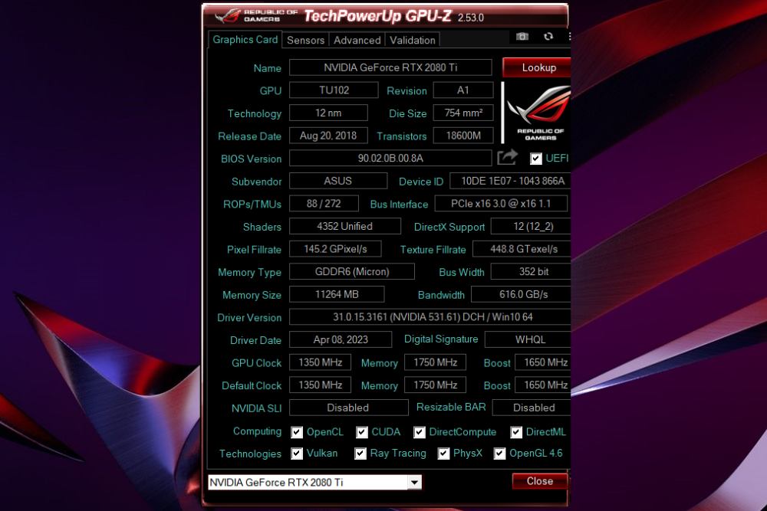Click the Close button

539,481
